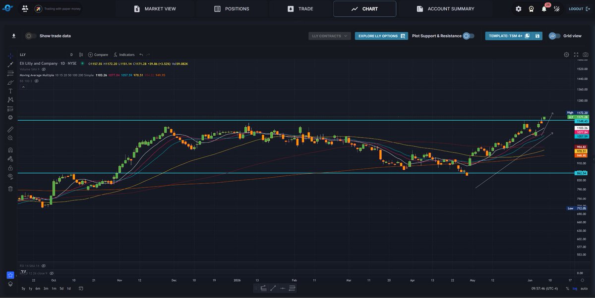Open the favorites star toolbar button
Viewport: 595px width, 298px height.
tap(10, 275)
